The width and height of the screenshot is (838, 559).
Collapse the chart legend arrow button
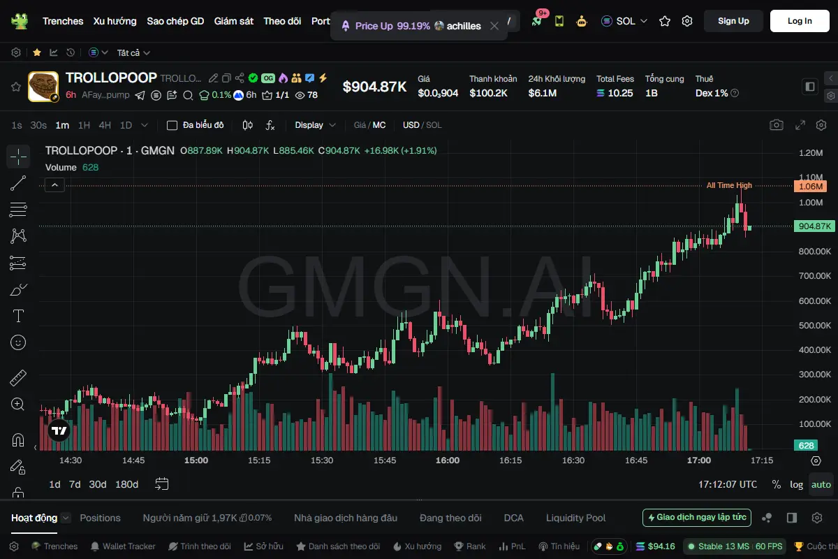(54, 185)
